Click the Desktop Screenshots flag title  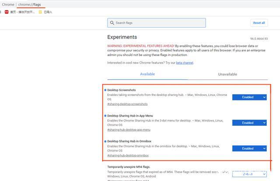[122, 90]
